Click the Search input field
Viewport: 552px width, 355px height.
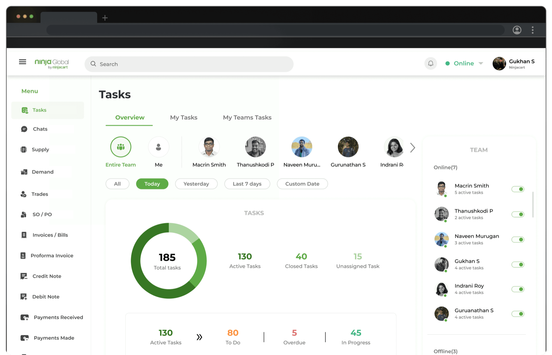click(x=189, y=64)
